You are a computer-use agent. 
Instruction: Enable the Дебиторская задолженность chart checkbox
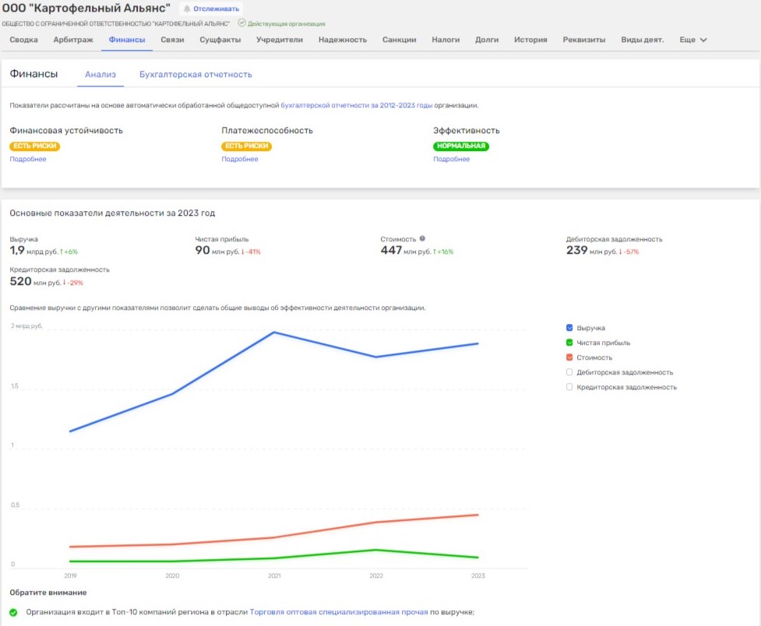pos(569,371)
